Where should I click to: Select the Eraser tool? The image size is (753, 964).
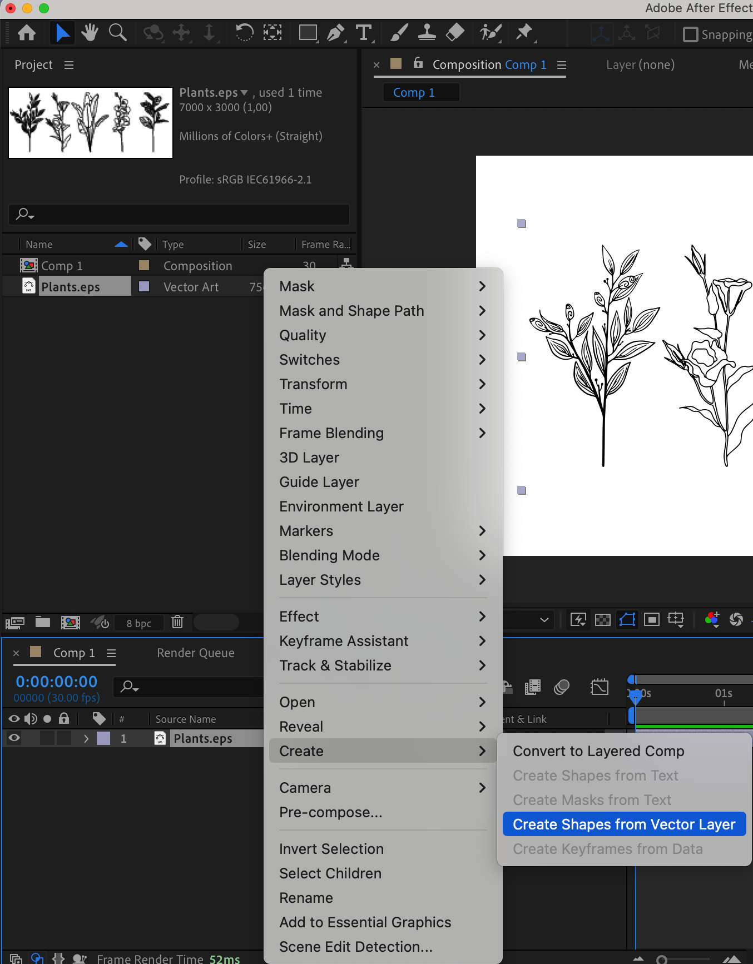click(x=455, y=33)
